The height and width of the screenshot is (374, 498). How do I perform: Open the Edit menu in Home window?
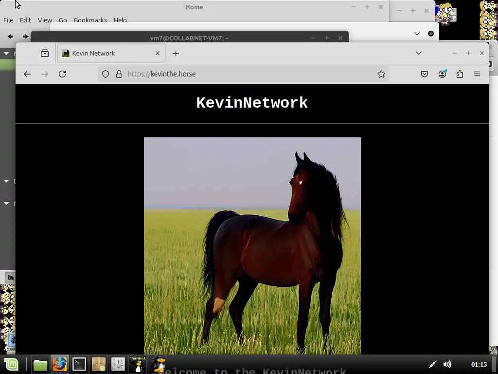coord(25,20)
